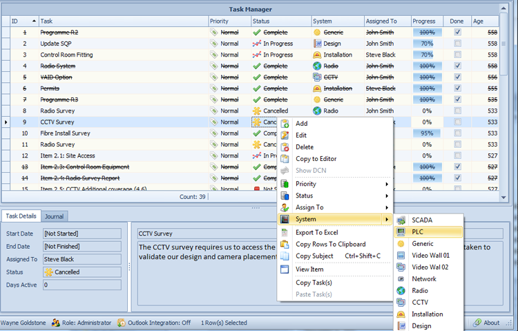Click Outlook Integration: Off status text

[160, 323]
